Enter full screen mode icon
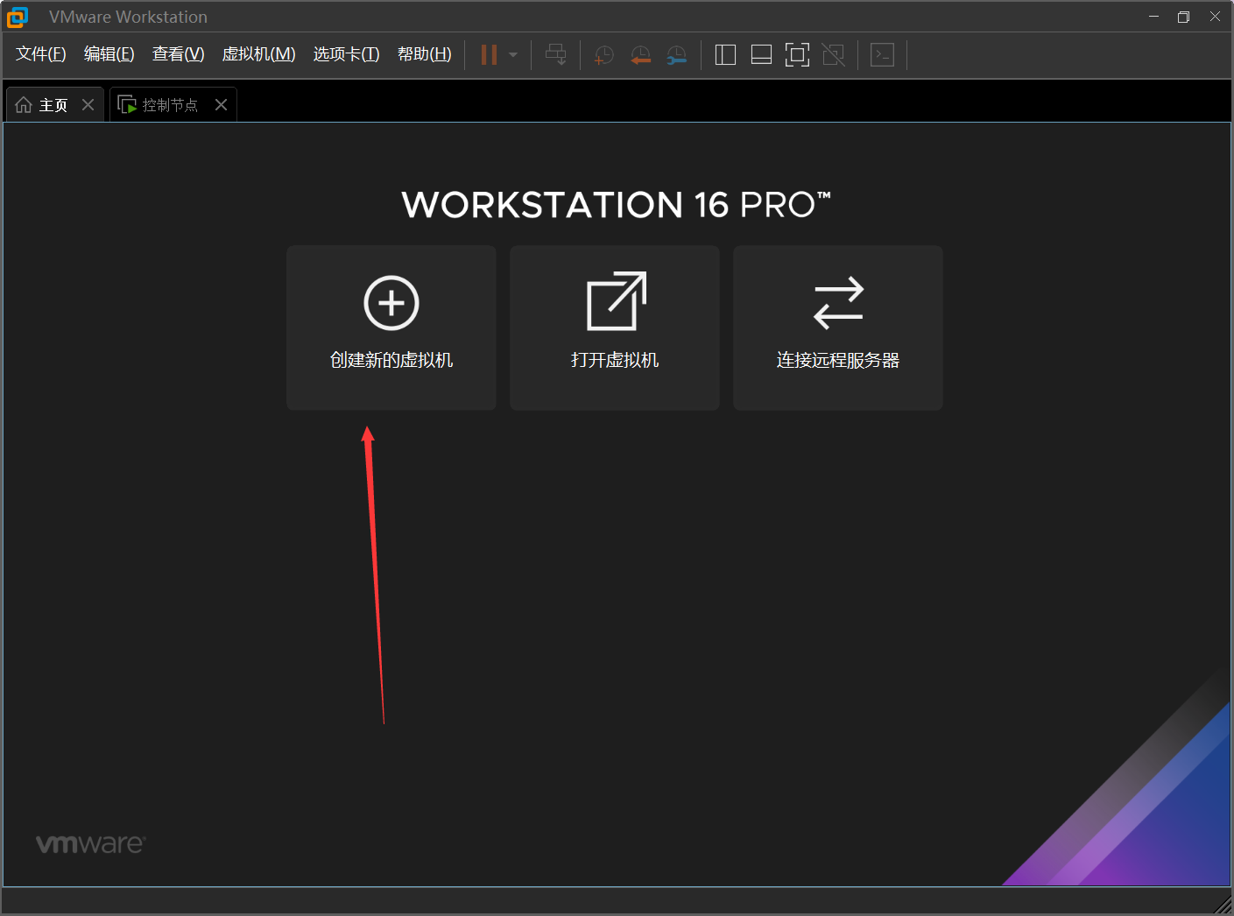Image resolution: width=1234 pixels, height=916 pixels. tap(797, 55)
